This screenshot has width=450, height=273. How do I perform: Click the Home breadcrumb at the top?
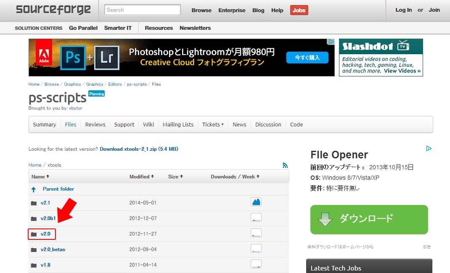pos(34,84)
